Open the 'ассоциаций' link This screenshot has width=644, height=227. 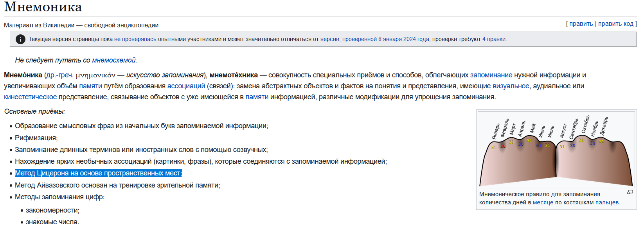point(186,86)
